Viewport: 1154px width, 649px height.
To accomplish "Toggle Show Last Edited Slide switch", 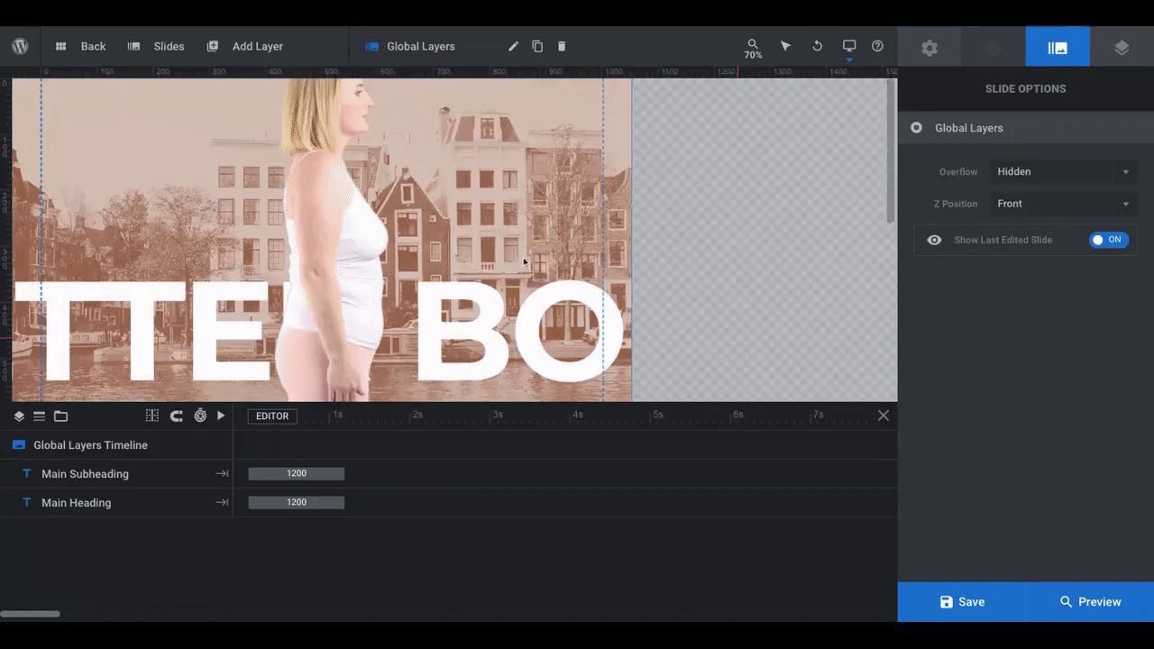I will click(x=1108, y=240).
